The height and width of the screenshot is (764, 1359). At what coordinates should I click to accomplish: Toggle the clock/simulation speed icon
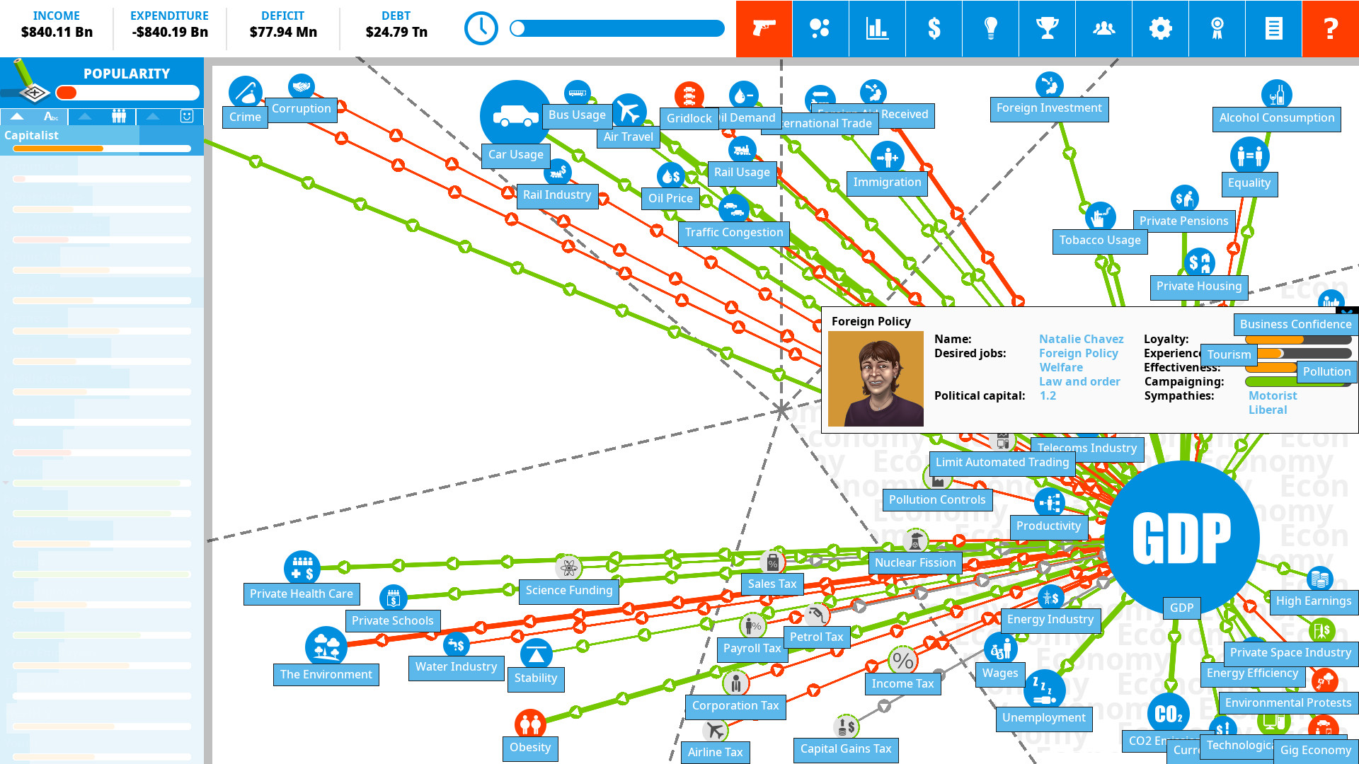(481, 28)
